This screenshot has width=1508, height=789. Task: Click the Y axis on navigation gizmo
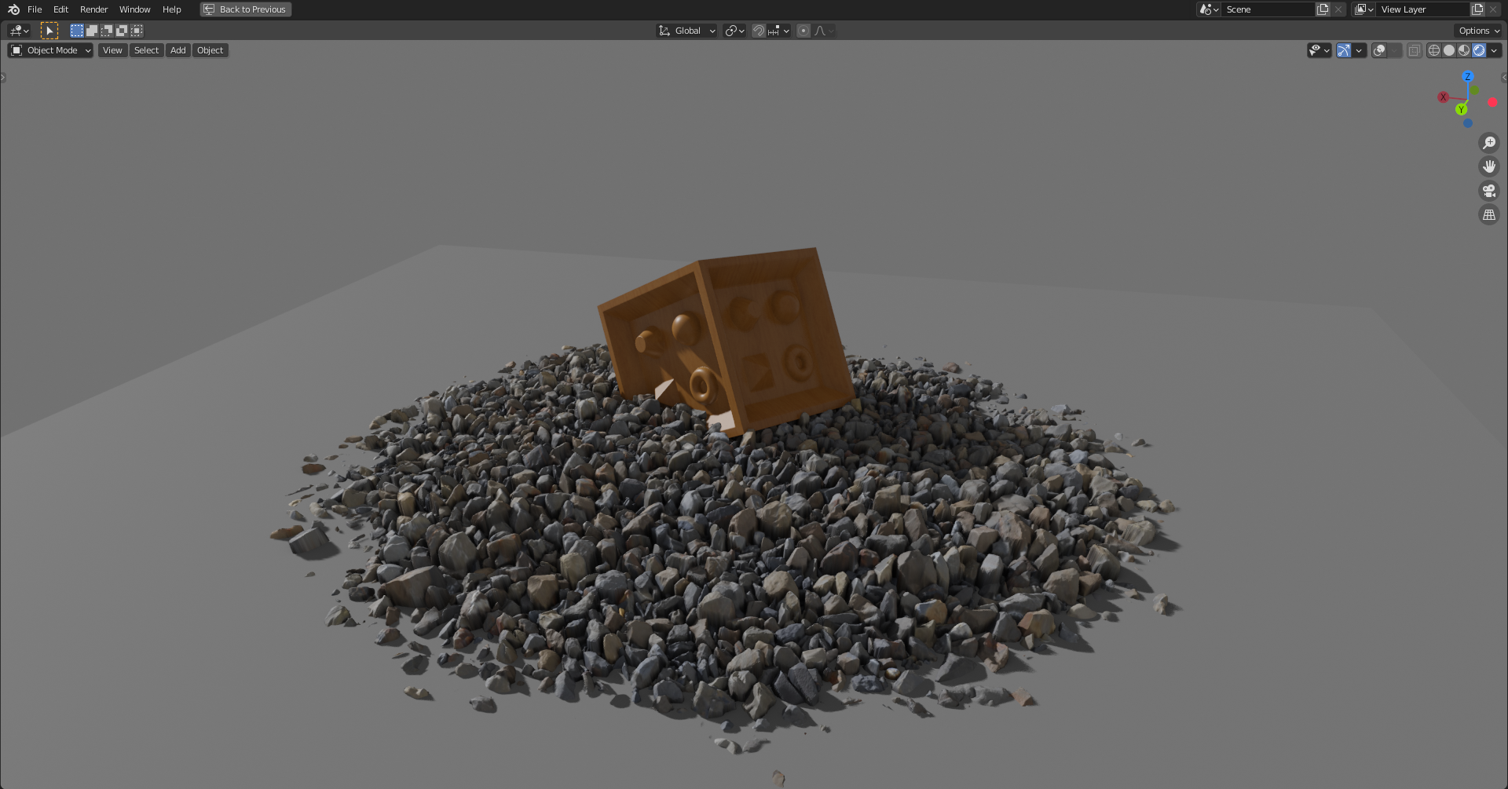coord(1461,109)
